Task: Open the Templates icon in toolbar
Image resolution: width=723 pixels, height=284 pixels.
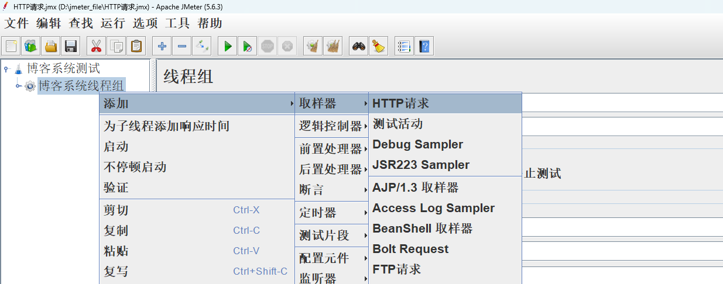Action: (31, 46)
